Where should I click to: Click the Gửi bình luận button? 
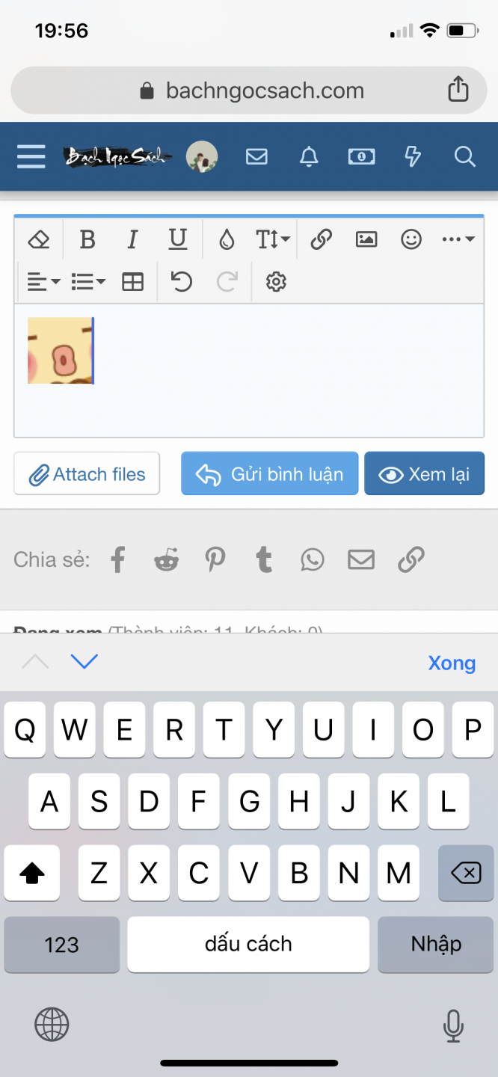point(270,474)
